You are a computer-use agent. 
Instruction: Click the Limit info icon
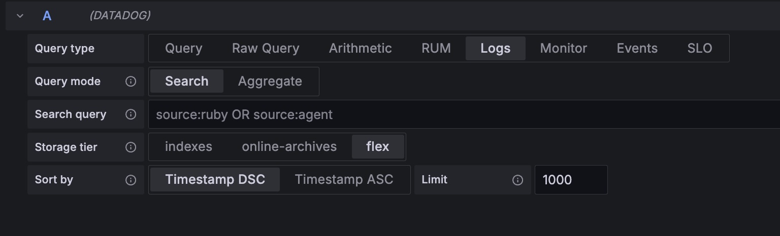[517, 180]
